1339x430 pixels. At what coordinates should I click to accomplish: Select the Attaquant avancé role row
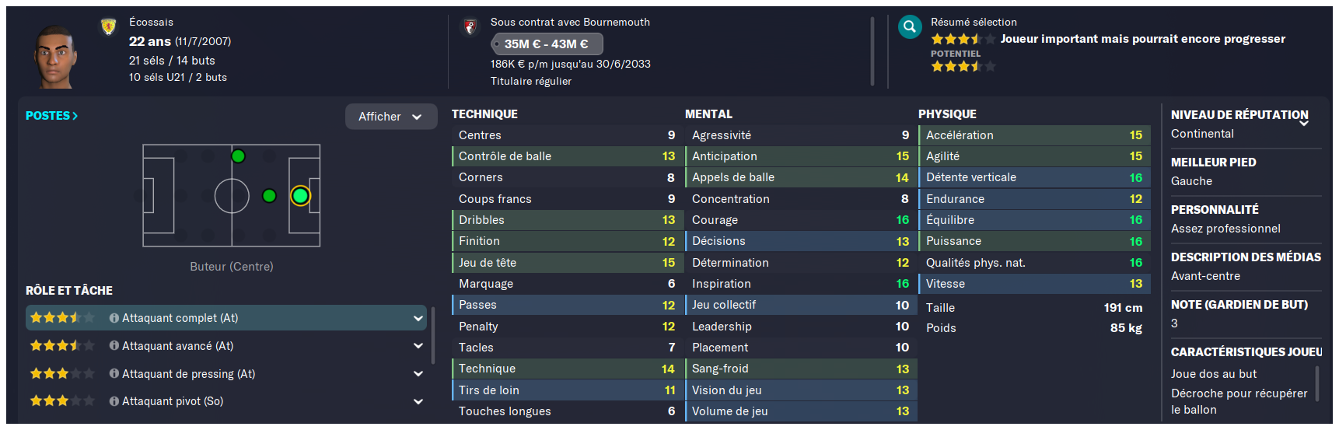point(225,346)
